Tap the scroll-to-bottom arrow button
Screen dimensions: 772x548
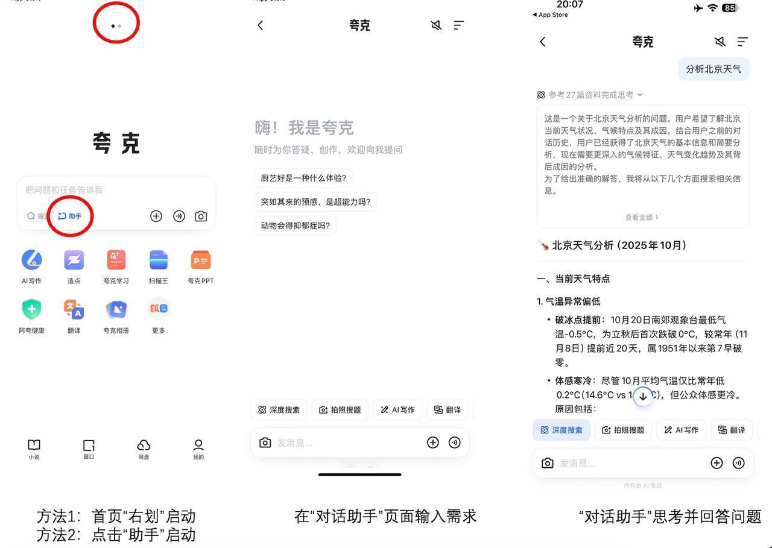point(643,396)
